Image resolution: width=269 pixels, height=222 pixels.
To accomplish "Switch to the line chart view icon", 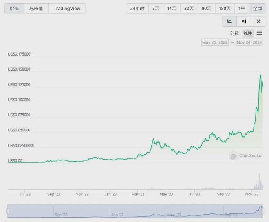I will point(229,21).
